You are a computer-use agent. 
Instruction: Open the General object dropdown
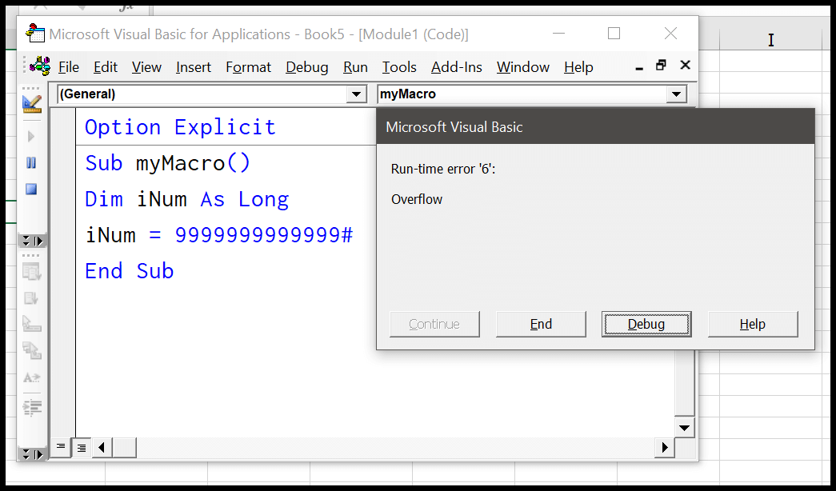[356, 94]
